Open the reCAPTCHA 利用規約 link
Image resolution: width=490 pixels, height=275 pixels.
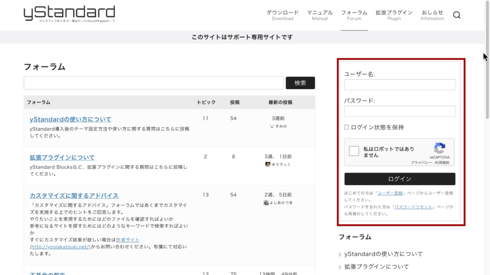click(443, 163)
